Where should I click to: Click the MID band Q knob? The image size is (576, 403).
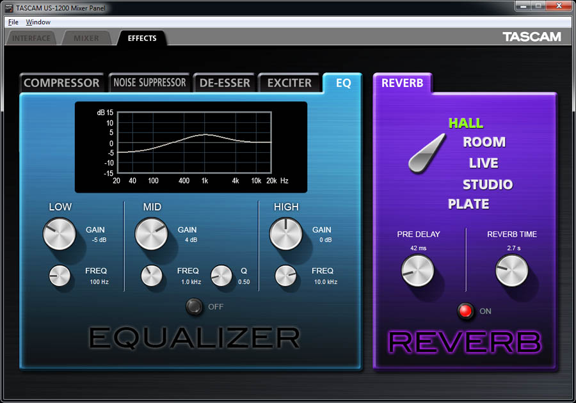coord(221,276)
